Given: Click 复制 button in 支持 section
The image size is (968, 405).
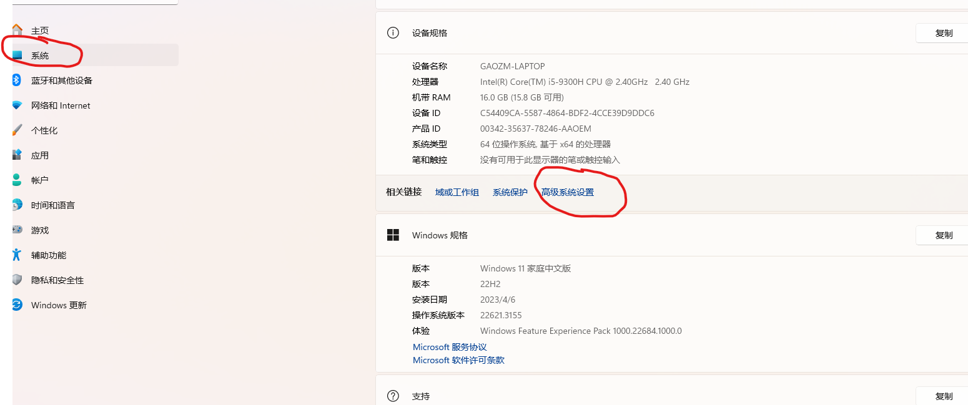Looking at the screenshot, I should tap(943, 396).
